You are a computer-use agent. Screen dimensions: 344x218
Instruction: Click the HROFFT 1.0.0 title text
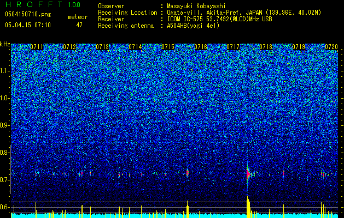pyautogui.click(x=43, y=4)
